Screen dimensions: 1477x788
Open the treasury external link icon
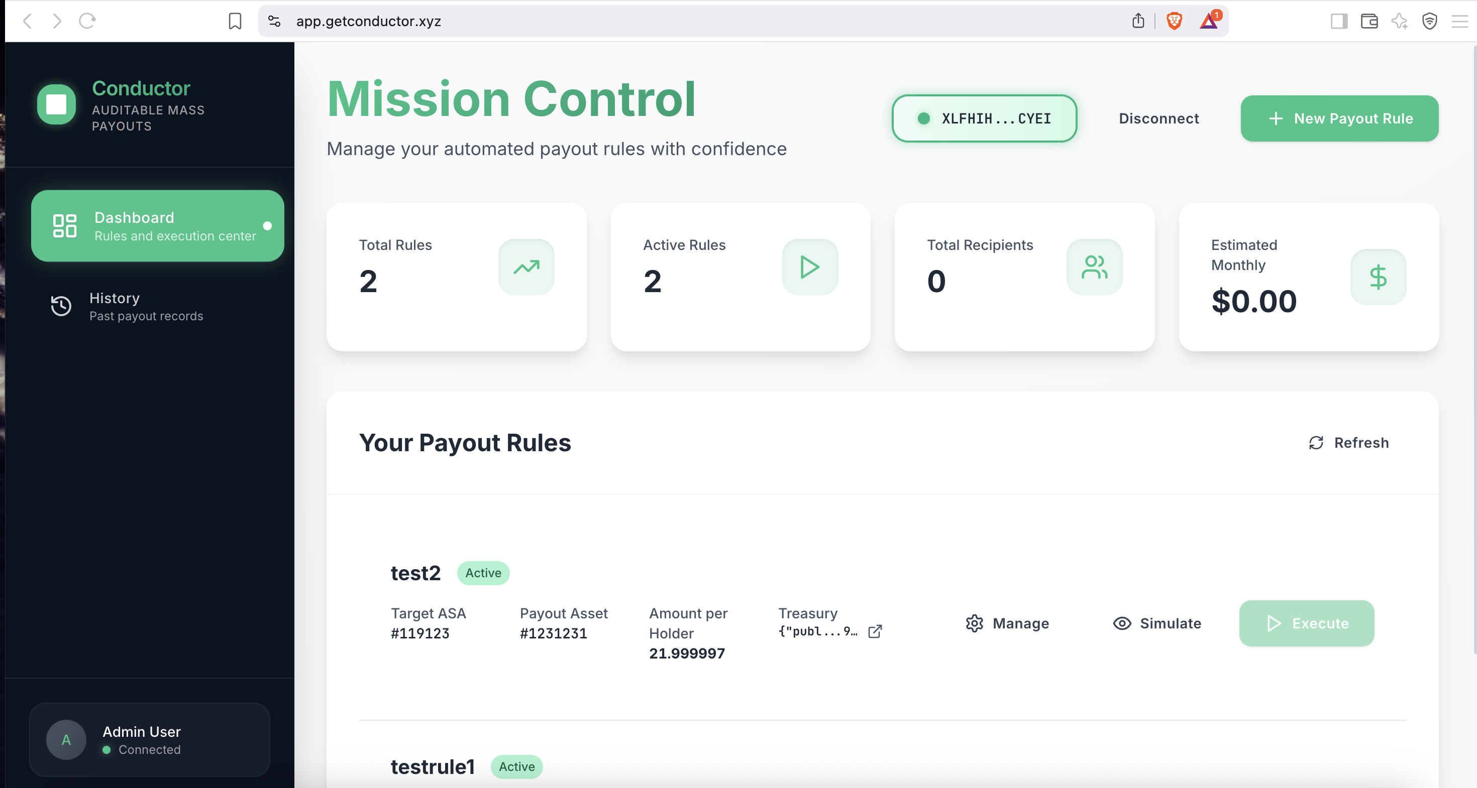(x=874, y=631)
